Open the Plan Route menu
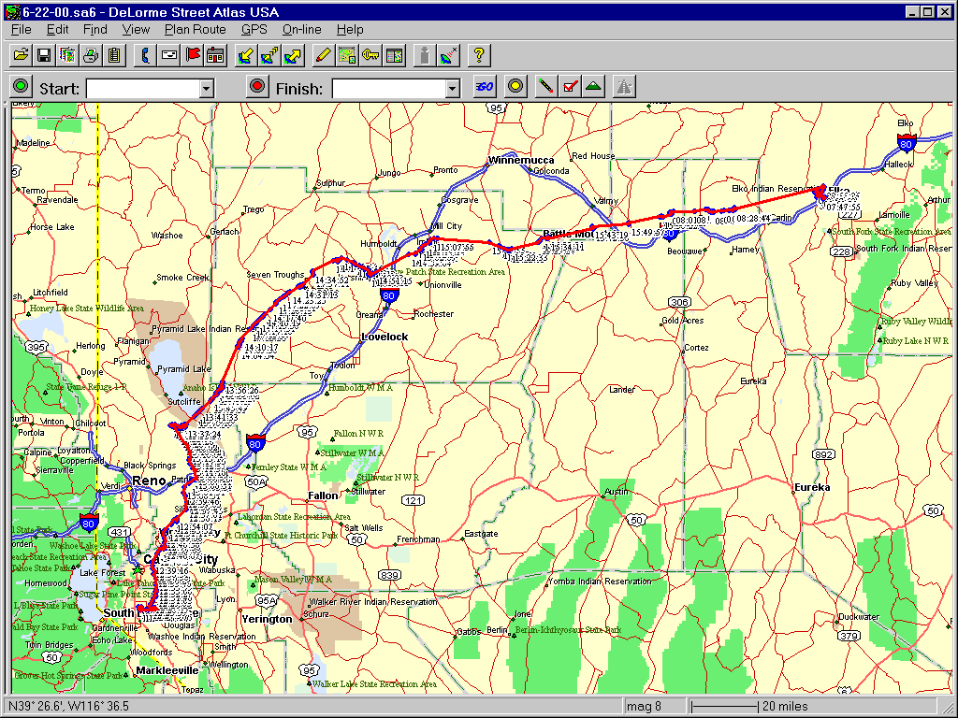The width and height of the screenshot is (958, 718). pos(195,30)
